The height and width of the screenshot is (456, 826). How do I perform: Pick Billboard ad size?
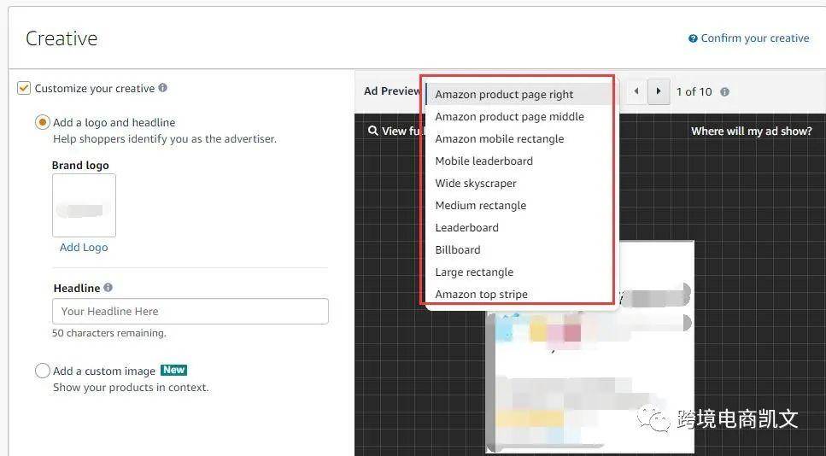[x=458, y=250]
